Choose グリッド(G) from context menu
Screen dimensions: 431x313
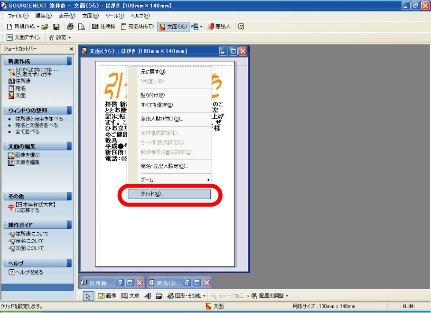pyautogui.click(x=169, y=194)
